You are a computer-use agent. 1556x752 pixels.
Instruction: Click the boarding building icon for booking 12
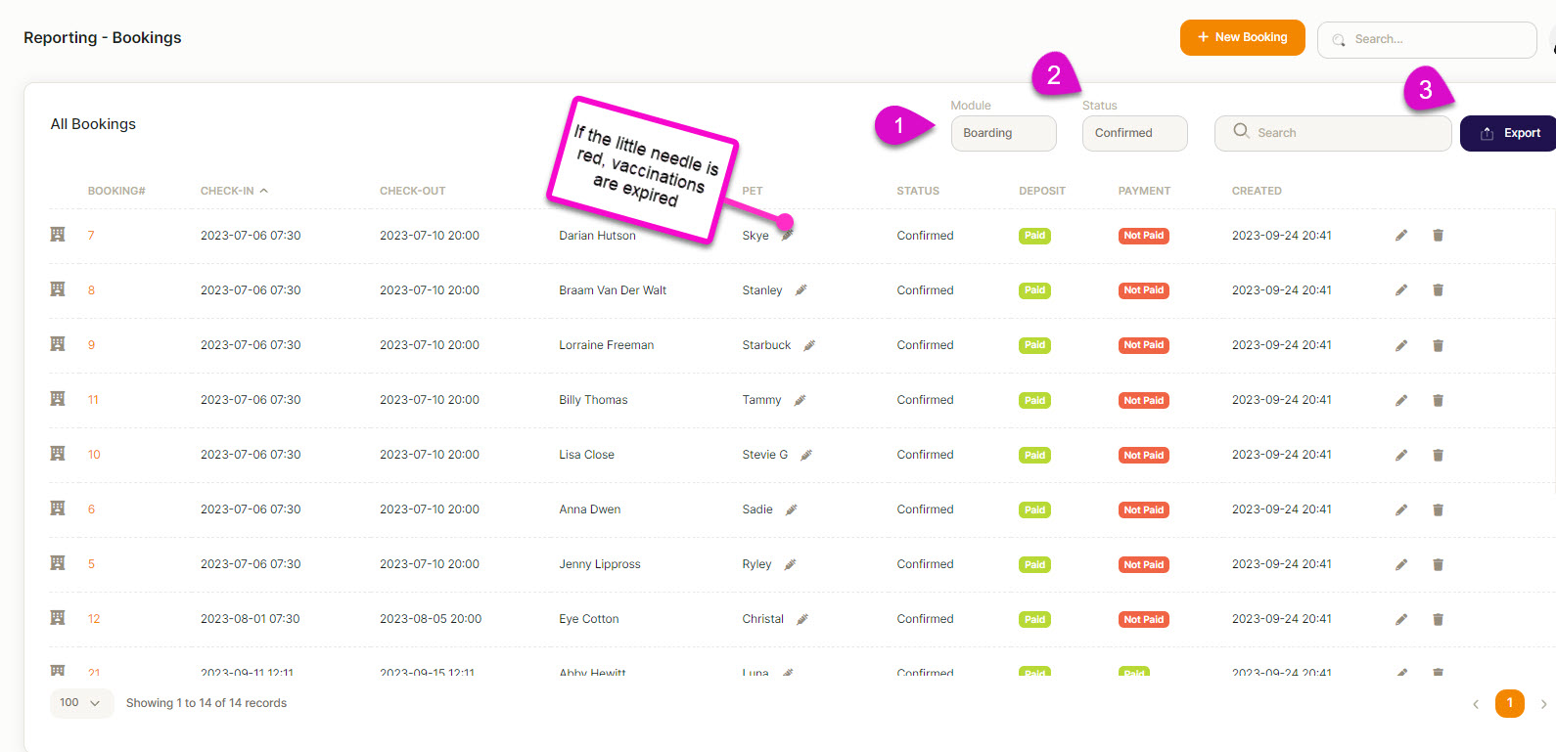coord(58,618)
